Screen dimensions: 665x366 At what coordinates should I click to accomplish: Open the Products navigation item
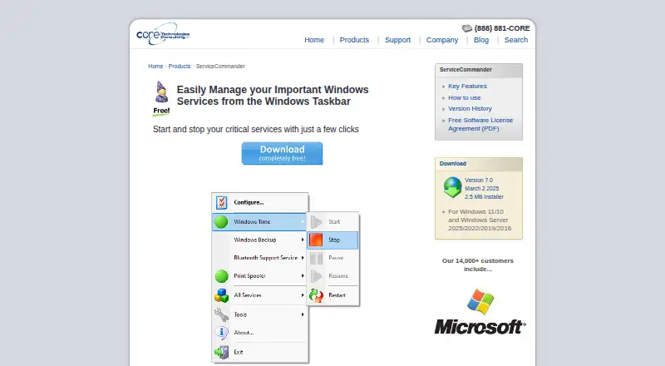(354, 40)
